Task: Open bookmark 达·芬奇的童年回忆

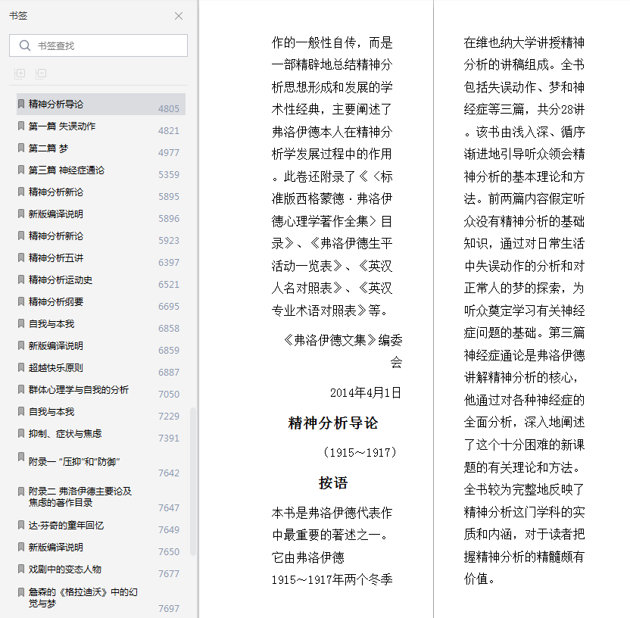Action: click(101, 526)
